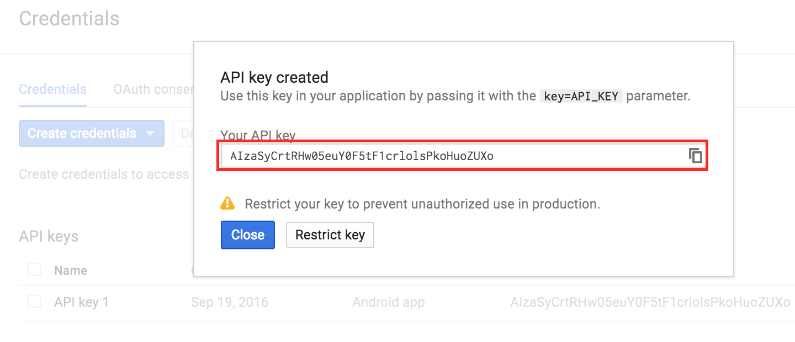Click the Sep 19, 2016 creation date

229,302
